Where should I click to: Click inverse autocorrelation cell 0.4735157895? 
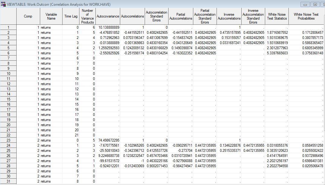click(229, 33)
